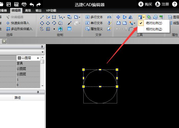Undo the last action
Screen dimensions: 179x128
click(32, 4)
